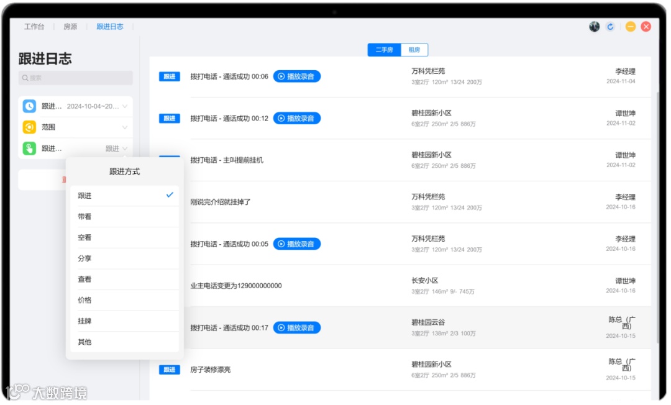
Task: Open 长安小区 listing
Action: [x=425, y=281]
